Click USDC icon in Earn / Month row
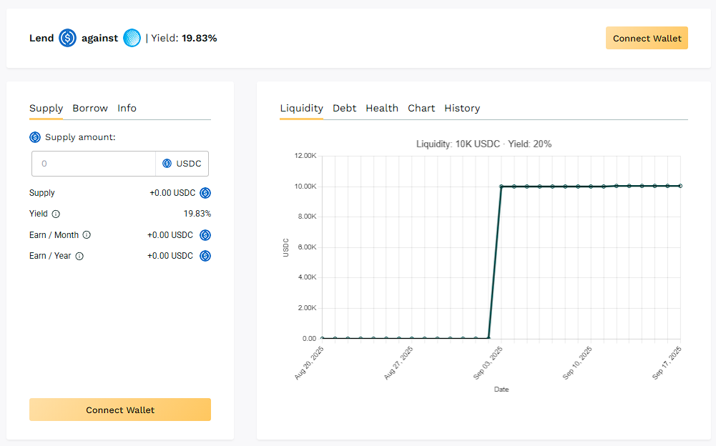Image resolution: width=716 pixels, height=446 pixels. point(205,234)
